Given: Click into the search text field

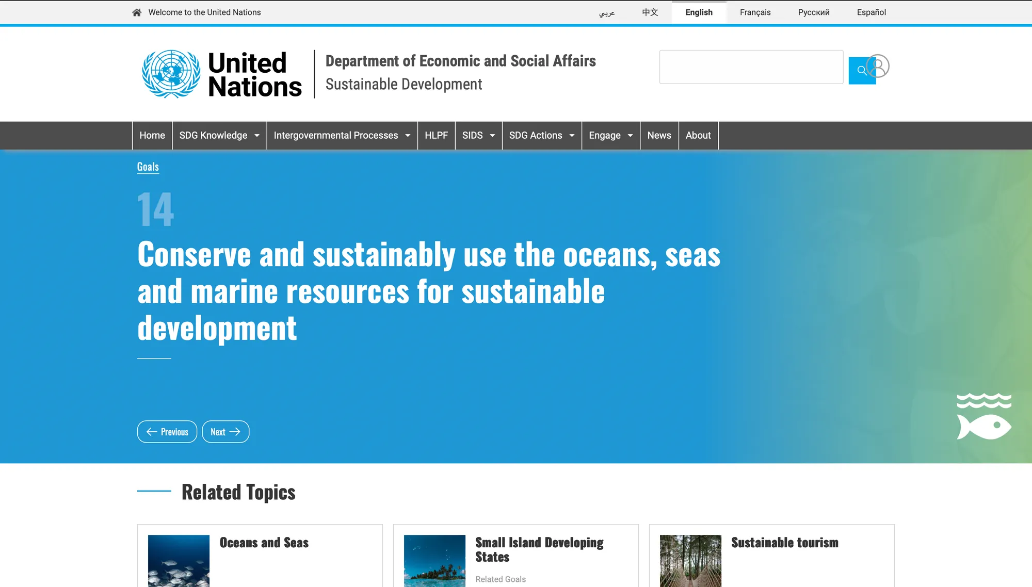Looking at the screenshot, I should (x=751, y=67).
